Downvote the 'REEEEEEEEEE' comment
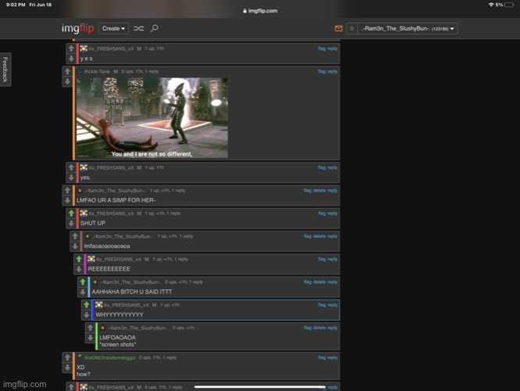The width and height of the screenshot is (520, 391). 79,270
